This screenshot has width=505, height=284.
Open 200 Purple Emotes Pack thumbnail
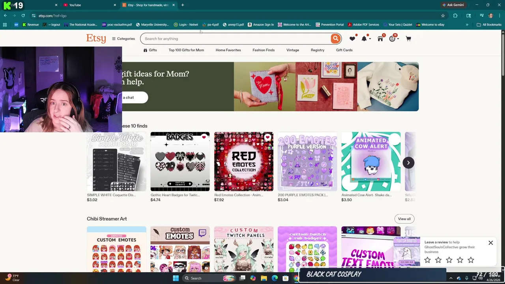click(307, 162)
